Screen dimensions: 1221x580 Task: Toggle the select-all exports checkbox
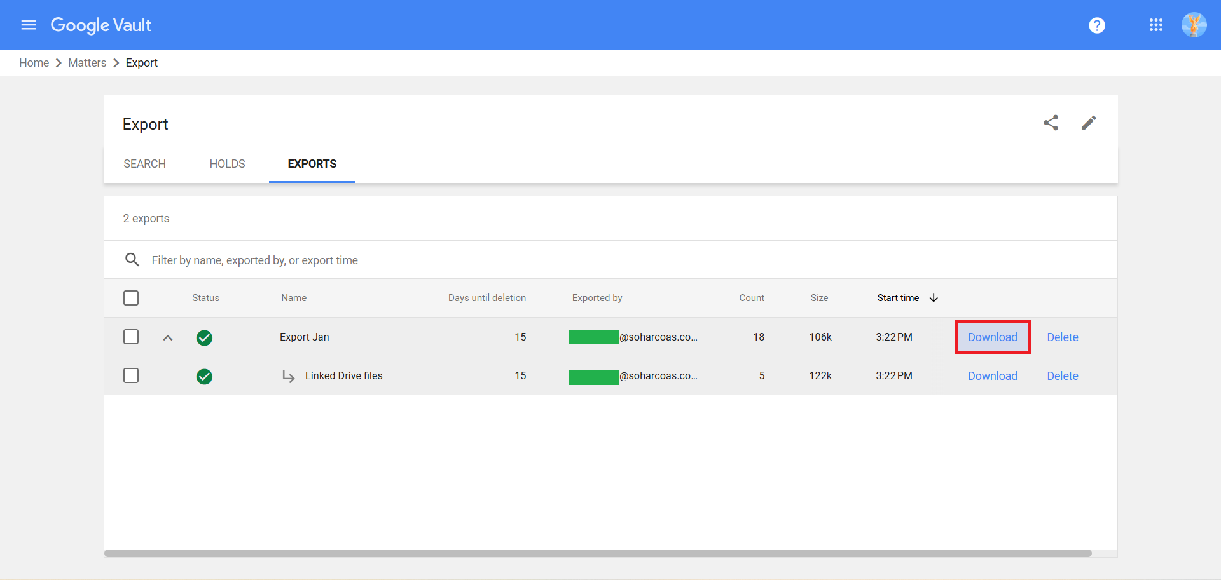(131, 298)
